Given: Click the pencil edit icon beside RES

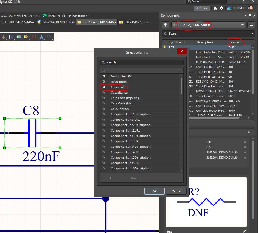Looking at the screenshot, I should click(x=244, y=231).
